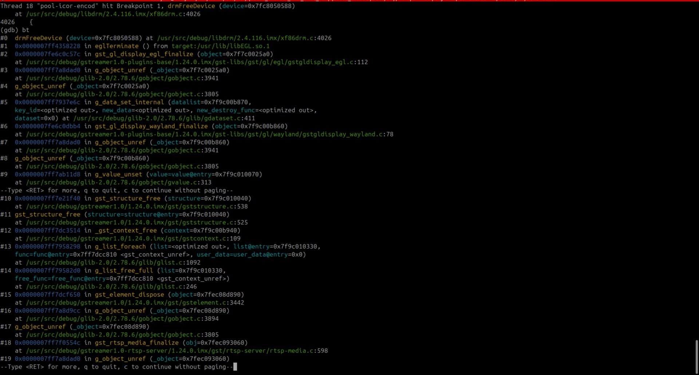Select g_data_set_internal in frame #5
This screenshot has height=375, width=699.
point(129,102)
